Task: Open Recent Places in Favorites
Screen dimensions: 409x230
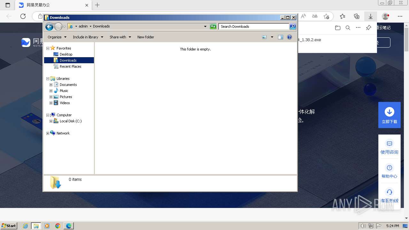Action: [x=70, y=66]
